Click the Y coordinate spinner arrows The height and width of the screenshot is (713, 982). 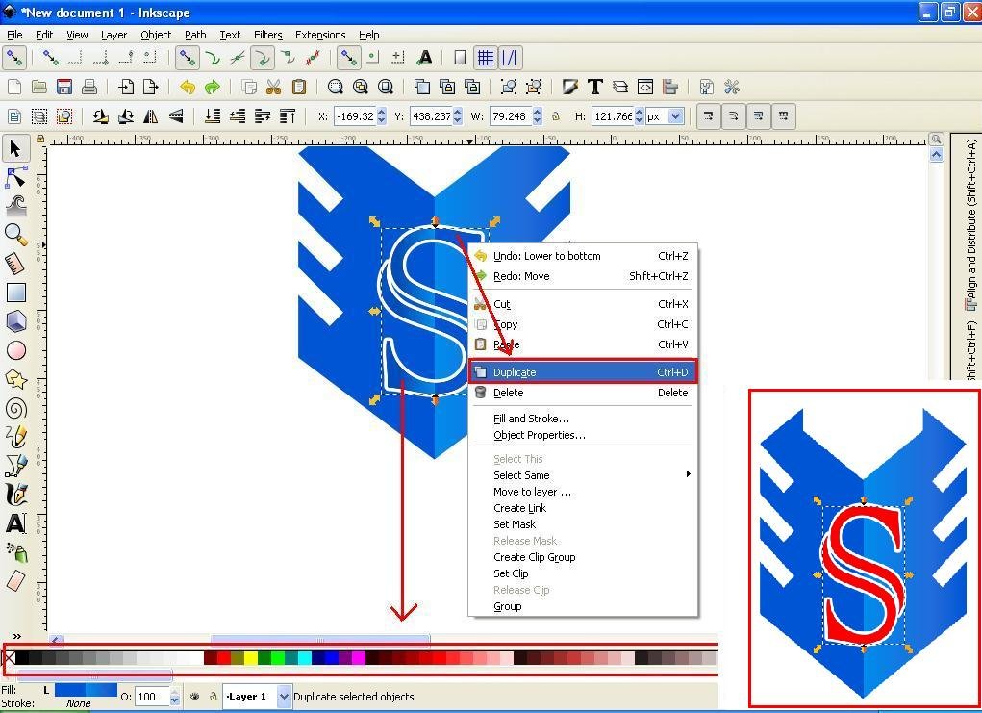pos(458,116)
